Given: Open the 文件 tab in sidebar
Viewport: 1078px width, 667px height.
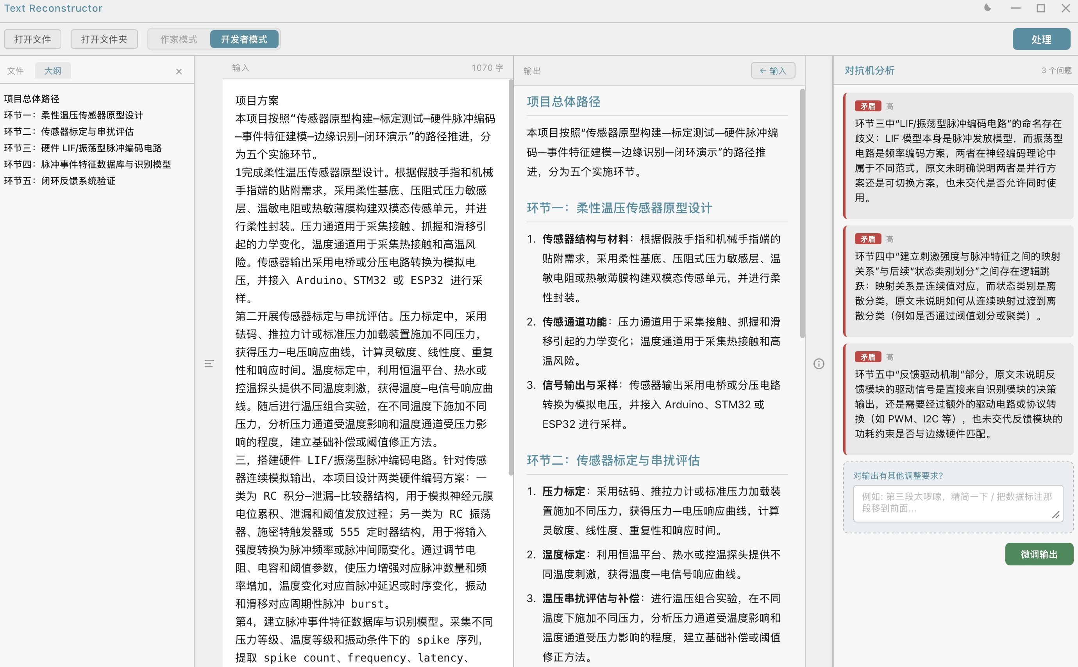Looking at the screenshot, I should (16, 71).
